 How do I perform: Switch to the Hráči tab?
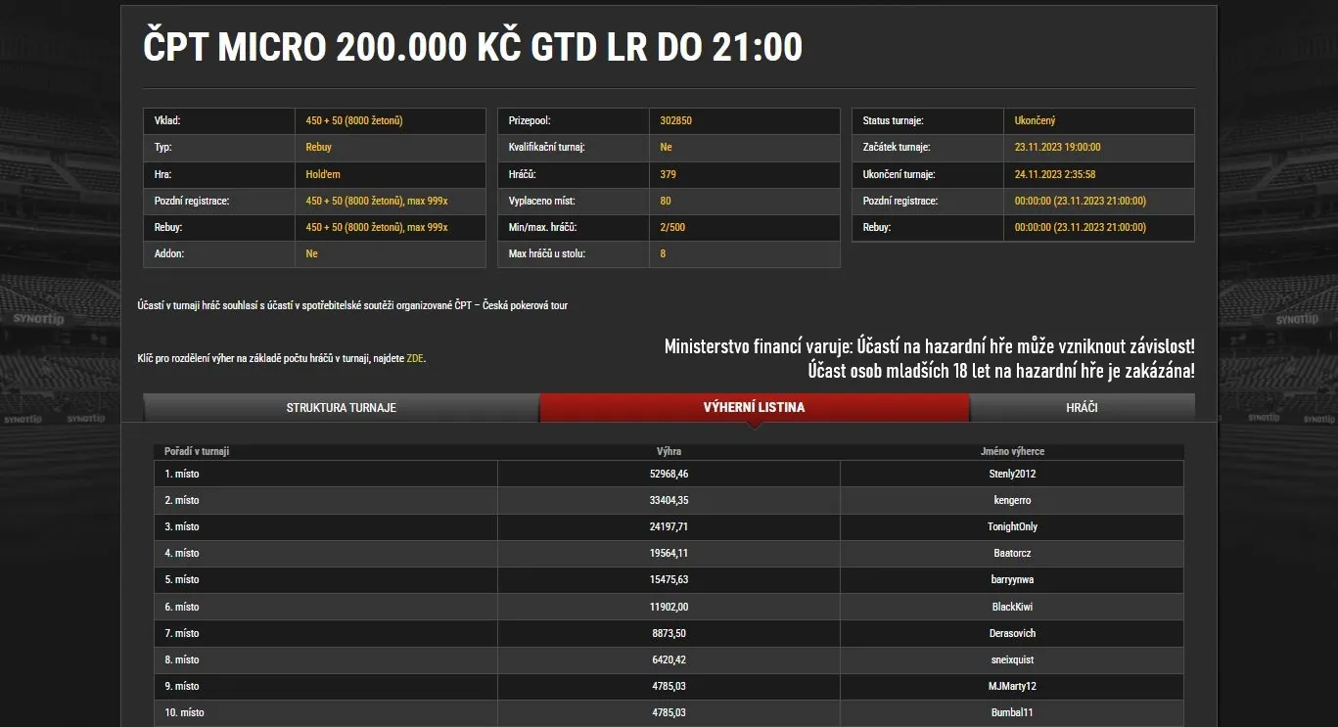click(x=1082, y=407)
